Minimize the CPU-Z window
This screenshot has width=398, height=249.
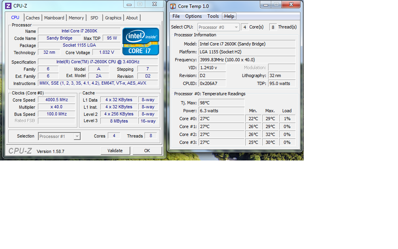(129, 4)
